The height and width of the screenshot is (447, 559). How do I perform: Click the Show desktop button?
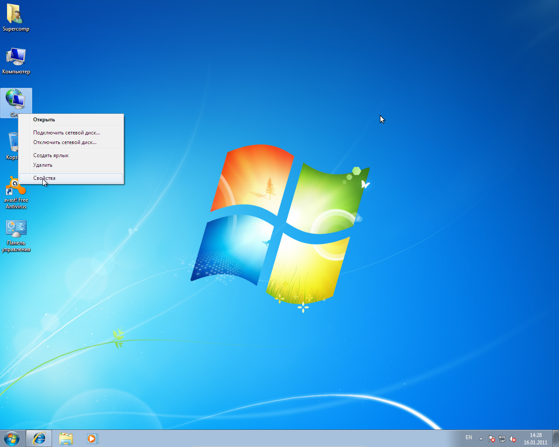pyautogui.click(x=556, y=438)
